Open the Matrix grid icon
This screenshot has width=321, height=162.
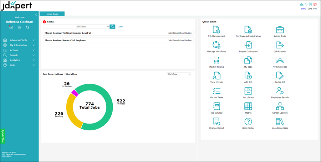[x=248, y=106]
